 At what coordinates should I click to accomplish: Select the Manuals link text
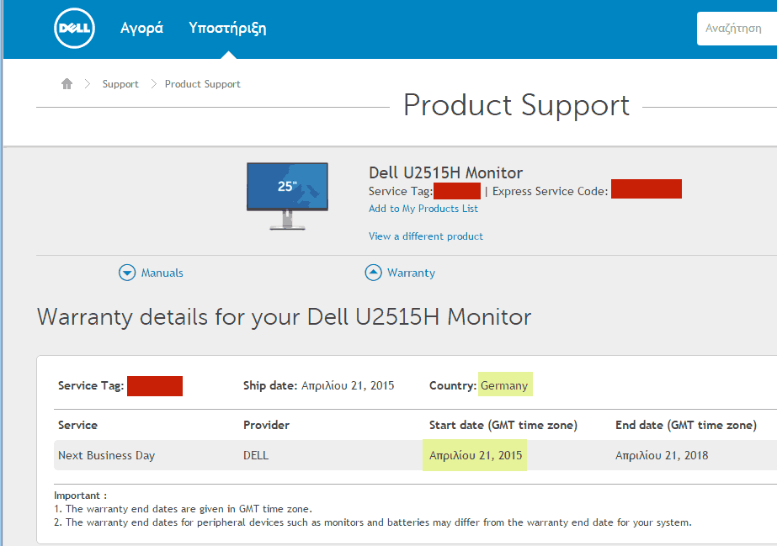click(x=162, y=273)
